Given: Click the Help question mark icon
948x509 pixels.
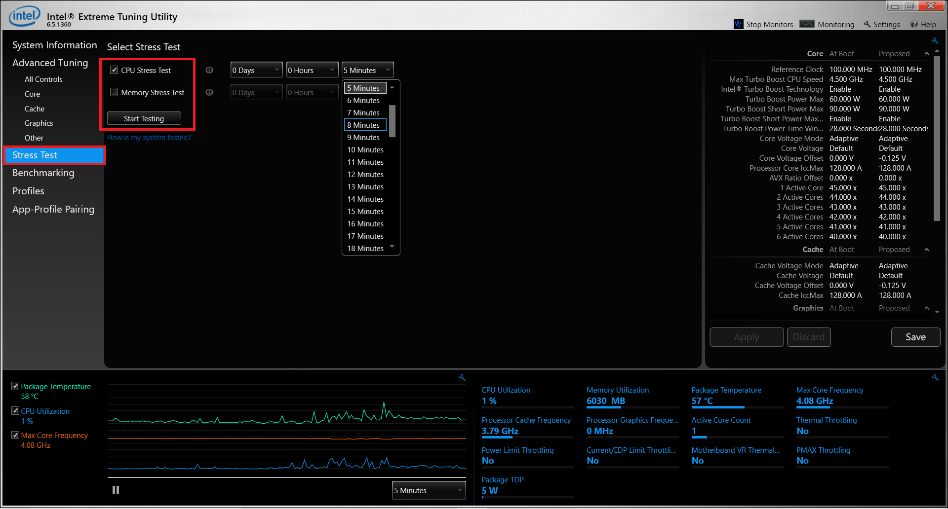Looking at the screenshot, I should (914, 24).
